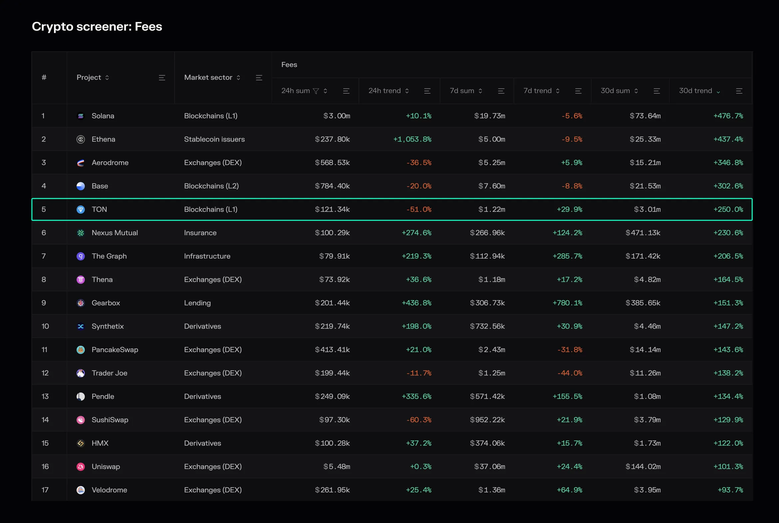The width and height of the screenshot is (779, 523).
Task: Click the Ethena logo icon
Action: click(x=81, y=139)
